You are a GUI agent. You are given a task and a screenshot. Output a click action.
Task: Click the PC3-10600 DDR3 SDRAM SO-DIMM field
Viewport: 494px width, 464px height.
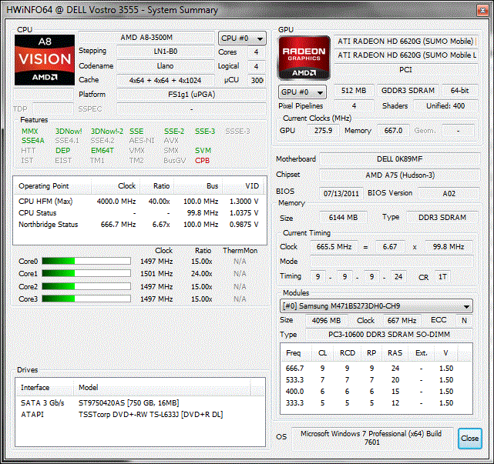tap(388, 335)
